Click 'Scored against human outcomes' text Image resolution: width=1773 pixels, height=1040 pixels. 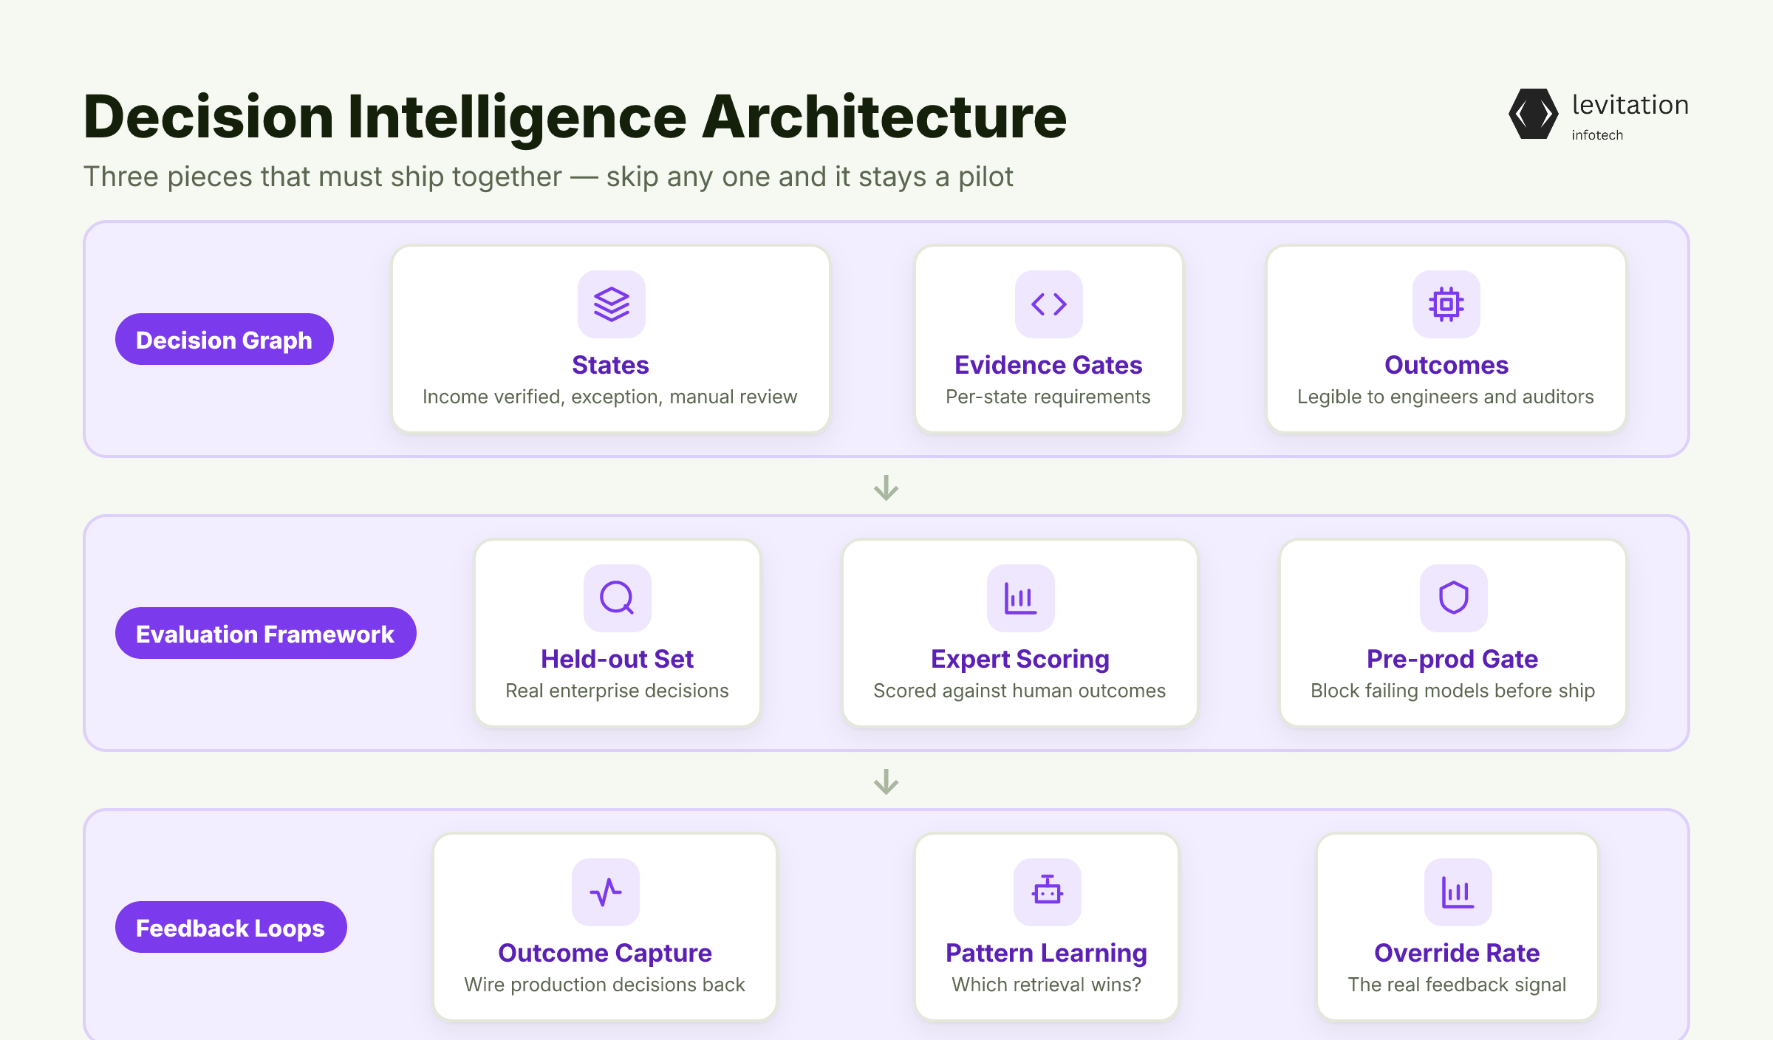click(1019, 691)
